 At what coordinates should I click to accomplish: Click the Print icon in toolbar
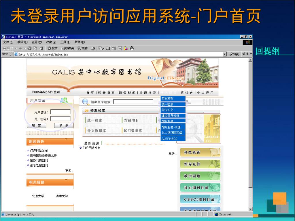(108, 48)
